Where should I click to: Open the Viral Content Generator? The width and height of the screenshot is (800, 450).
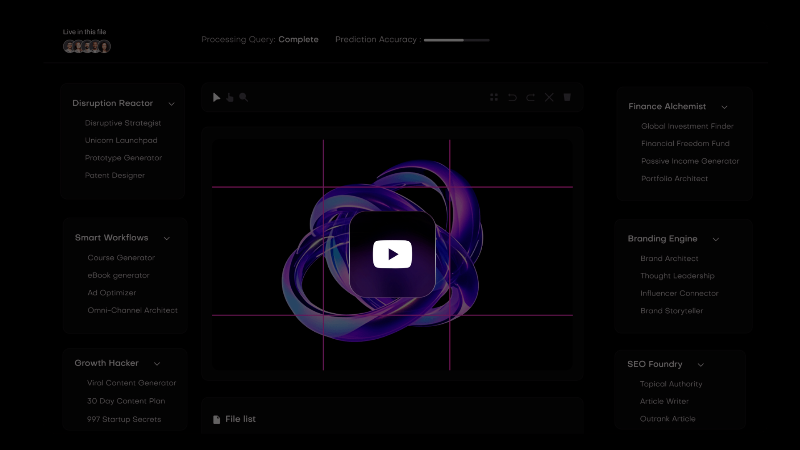(x=131, y=383)
